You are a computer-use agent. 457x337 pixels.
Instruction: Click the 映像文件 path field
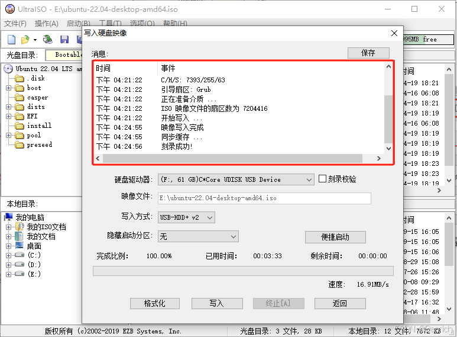coord(264,198)
